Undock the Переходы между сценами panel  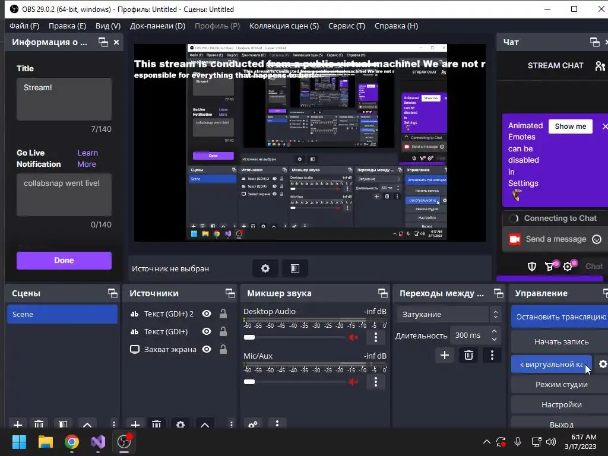click(x=499, y=293)
